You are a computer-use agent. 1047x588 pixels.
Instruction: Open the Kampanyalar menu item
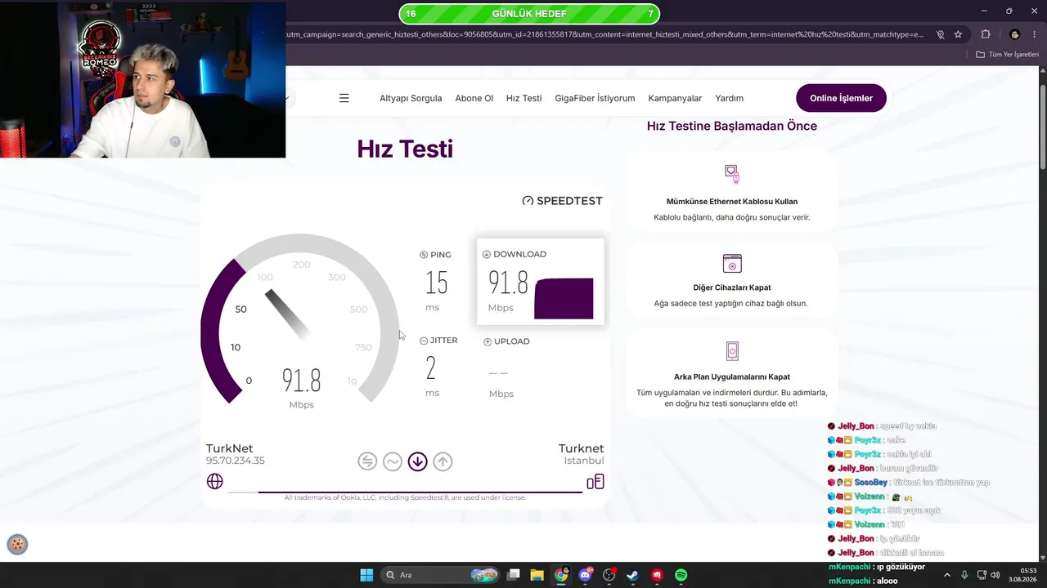tap(675, 98)
